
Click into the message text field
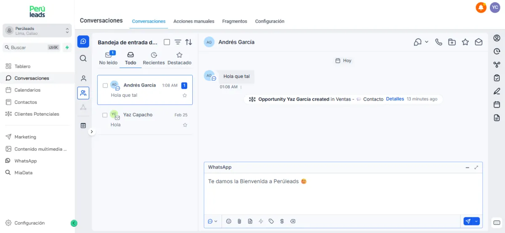click(x=343, y=193)
